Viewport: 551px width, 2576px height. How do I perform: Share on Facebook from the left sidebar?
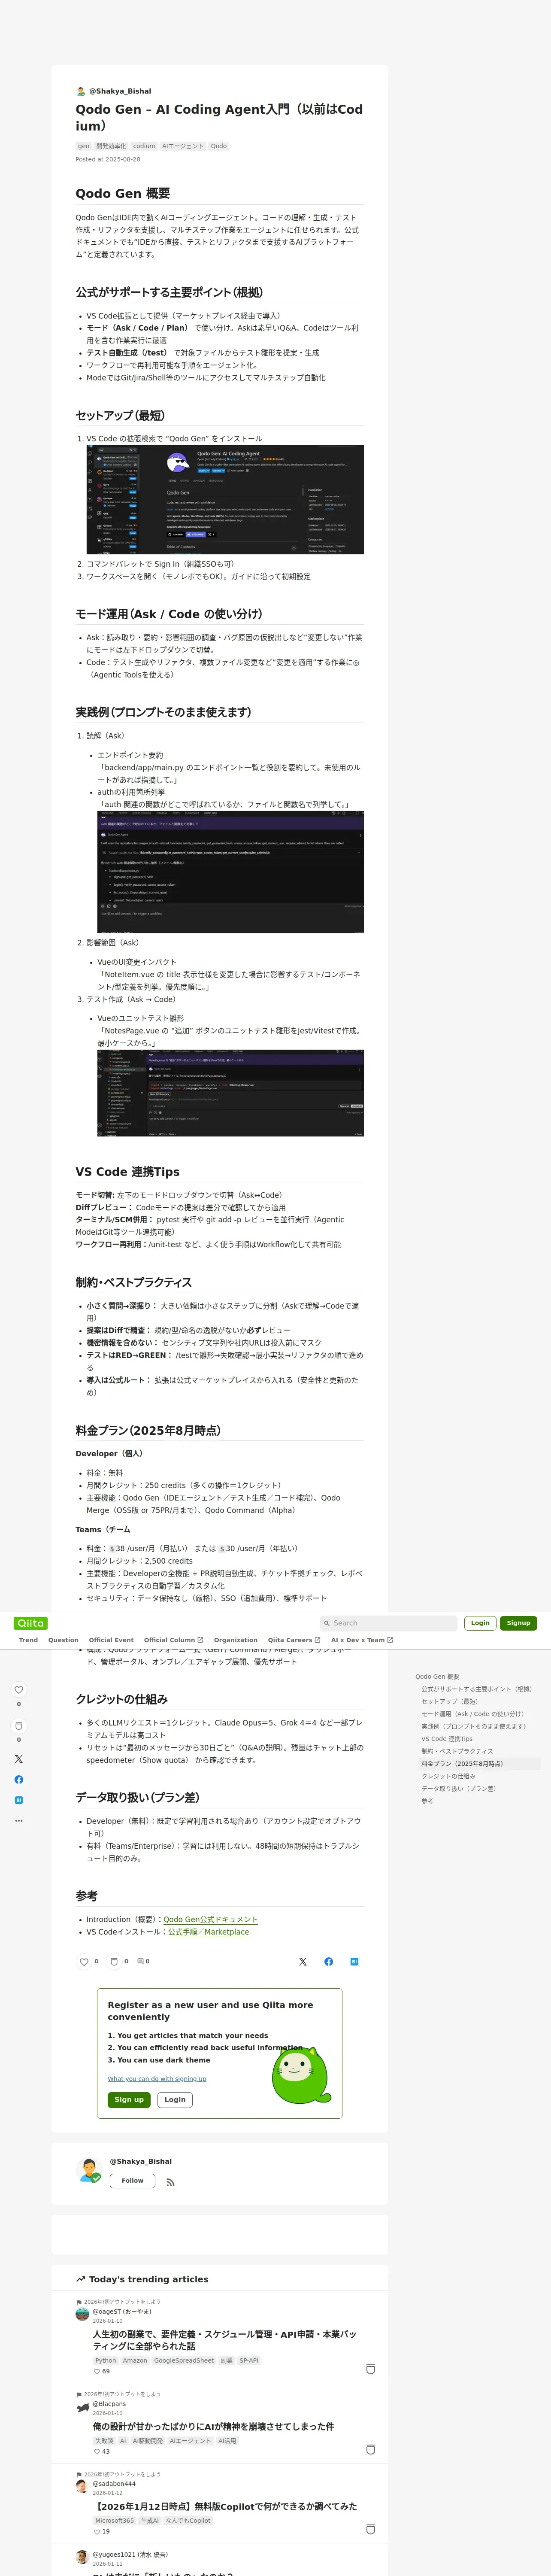click(18, 1780)
